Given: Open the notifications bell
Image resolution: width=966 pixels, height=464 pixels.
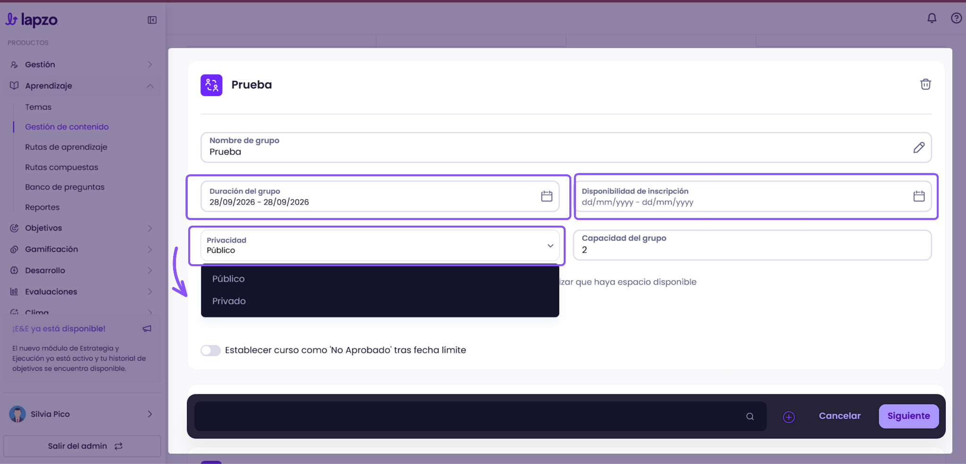Looking at the screenshot, I should coord(932,18).
